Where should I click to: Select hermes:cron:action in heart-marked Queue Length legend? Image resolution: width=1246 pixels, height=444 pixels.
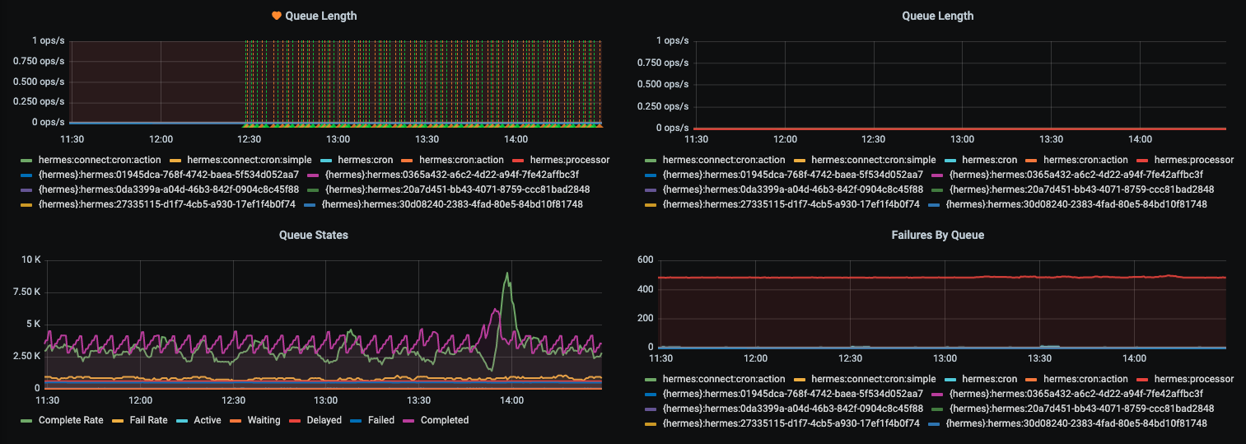tap(462, 160)
